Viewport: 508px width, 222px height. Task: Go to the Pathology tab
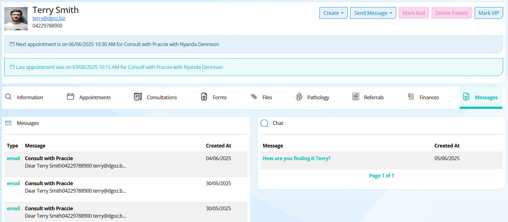pos(318,97)
